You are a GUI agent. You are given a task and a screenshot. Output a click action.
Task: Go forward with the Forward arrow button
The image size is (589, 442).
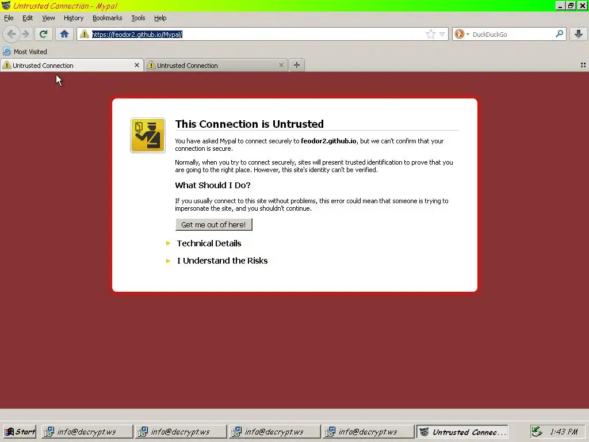[26, 34]
